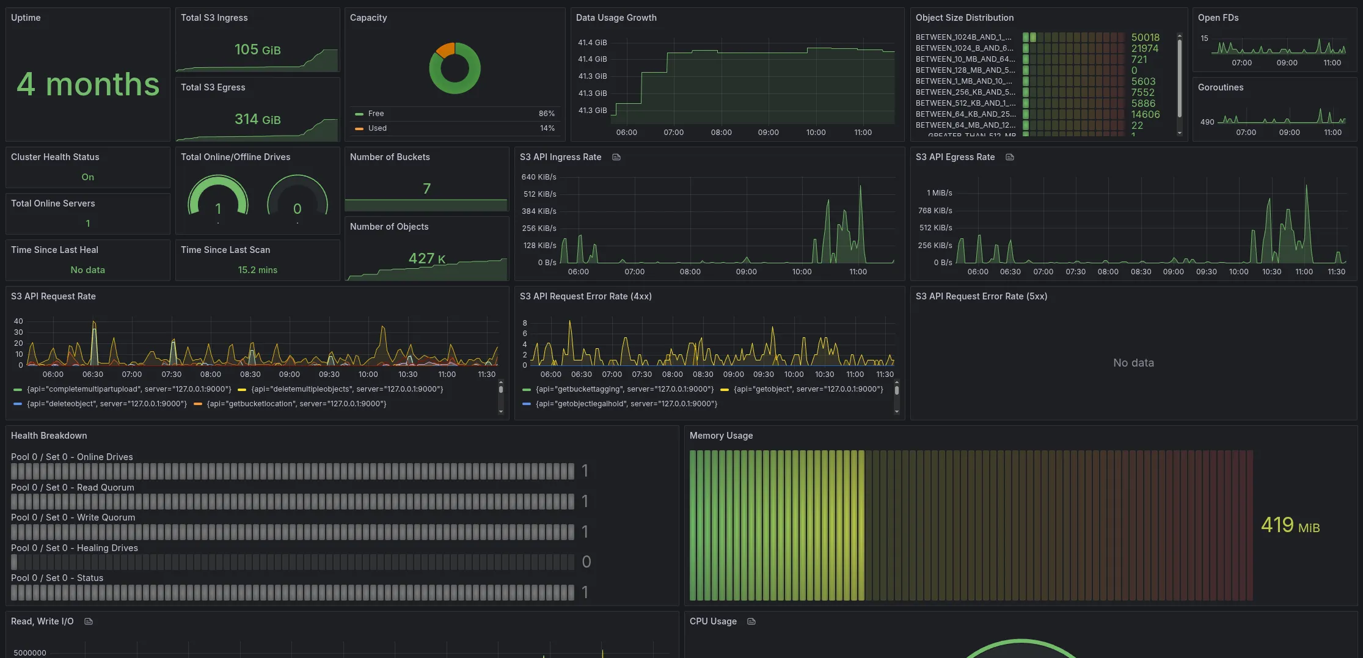Click the Time Since Last Heal panel title

55,249
